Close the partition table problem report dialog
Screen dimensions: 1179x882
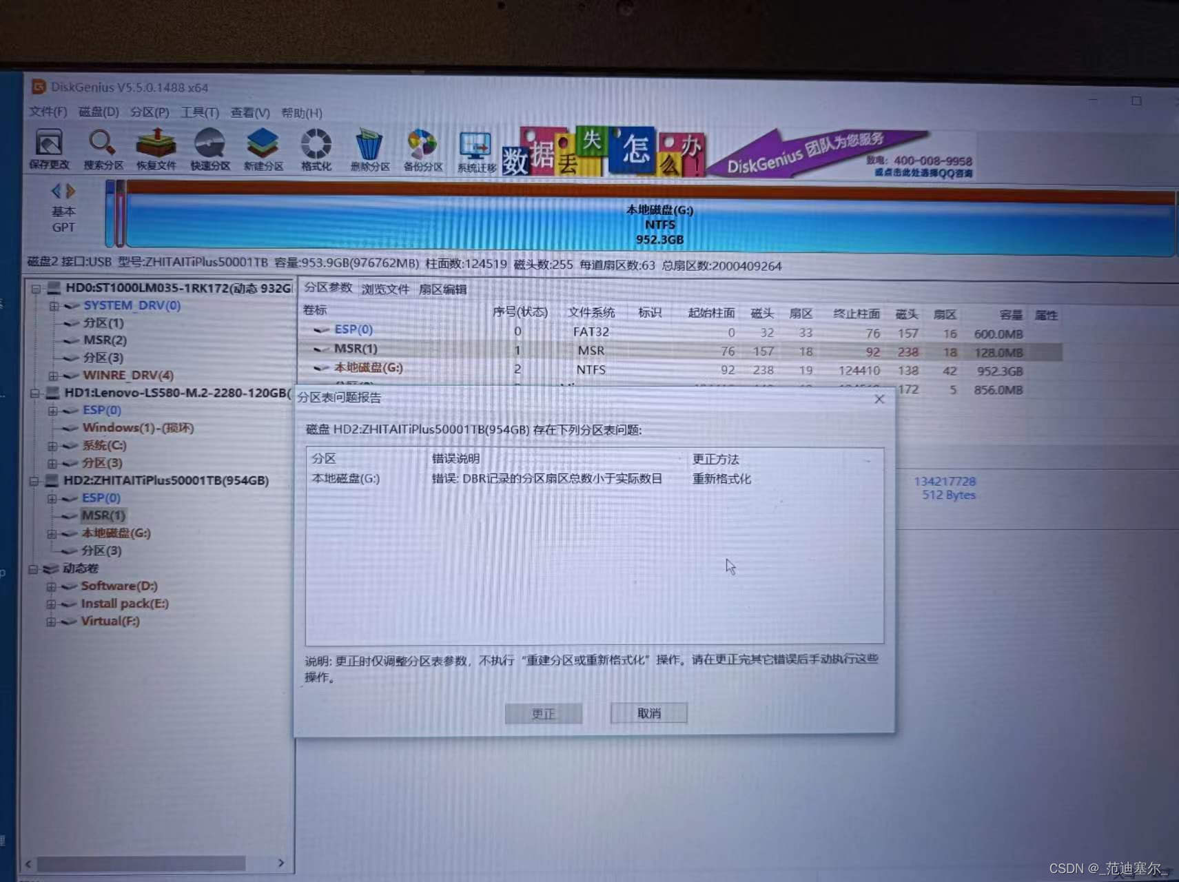pyautogui.click(x=879, y=399)
